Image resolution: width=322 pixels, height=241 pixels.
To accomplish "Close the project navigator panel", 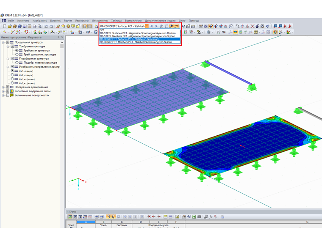I will coord(62,37).
